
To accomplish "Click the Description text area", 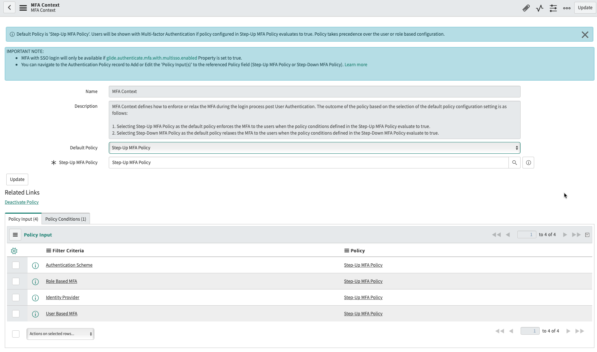I will (314, 120).
